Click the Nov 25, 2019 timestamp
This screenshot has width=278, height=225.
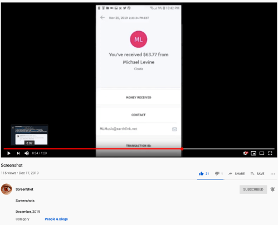coord(129,18)
